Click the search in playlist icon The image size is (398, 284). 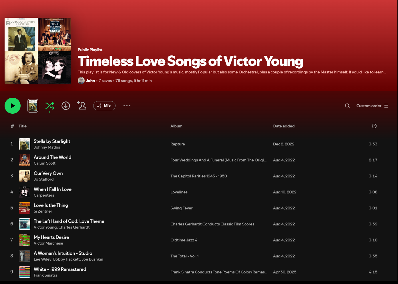pyautogui.click(x=347, y=106)
